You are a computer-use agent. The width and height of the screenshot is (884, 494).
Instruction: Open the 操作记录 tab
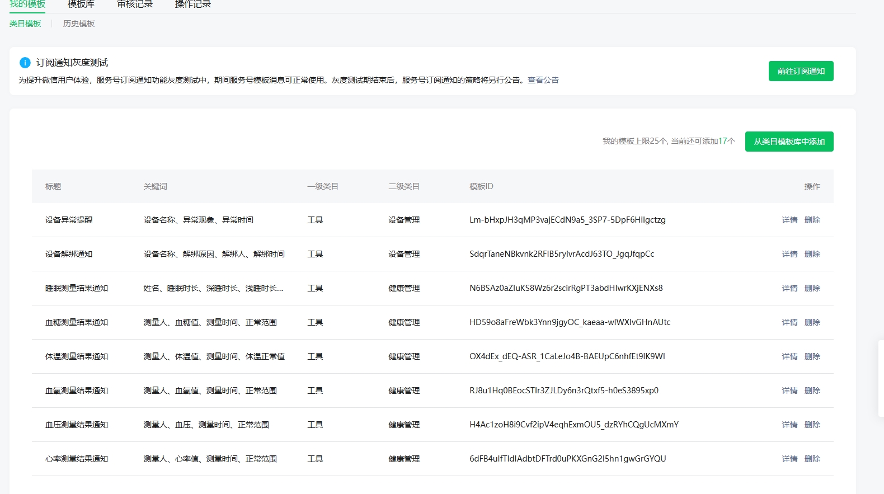tap(193, 4)
